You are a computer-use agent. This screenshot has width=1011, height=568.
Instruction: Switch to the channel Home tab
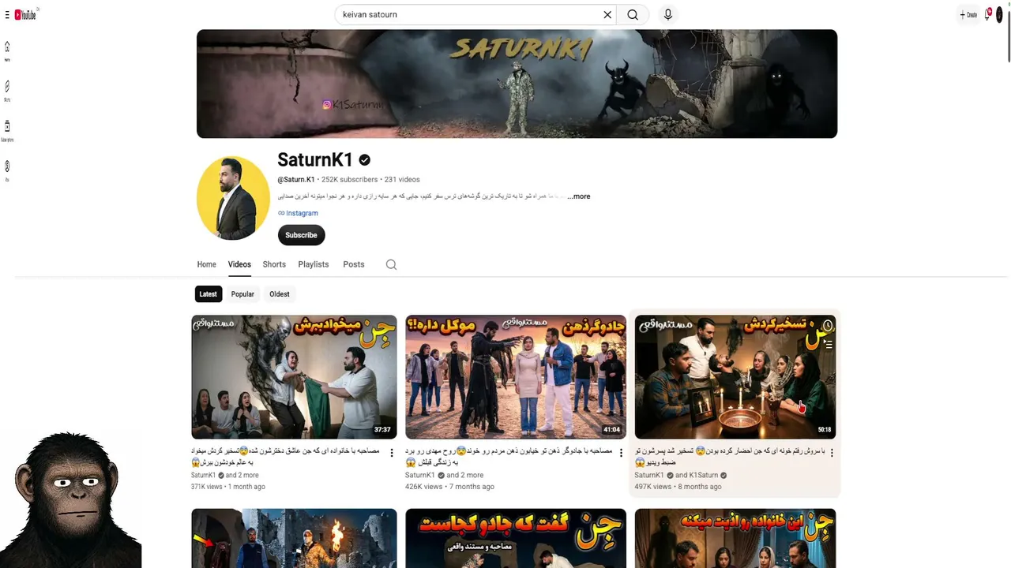(x=206, y=264)
